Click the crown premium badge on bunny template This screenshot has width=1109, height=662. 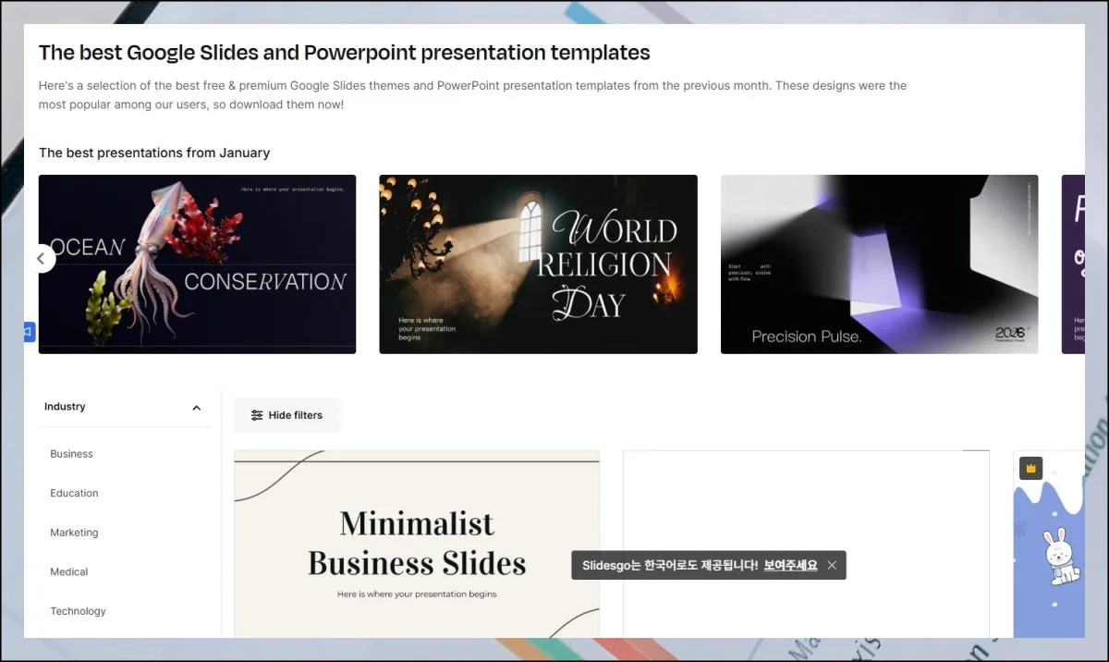pos(1030,469)
